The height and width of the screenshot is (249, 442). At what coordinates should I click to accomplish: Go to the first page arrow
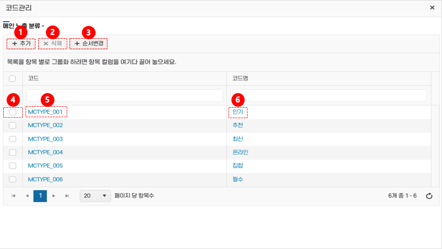[13, 196]
